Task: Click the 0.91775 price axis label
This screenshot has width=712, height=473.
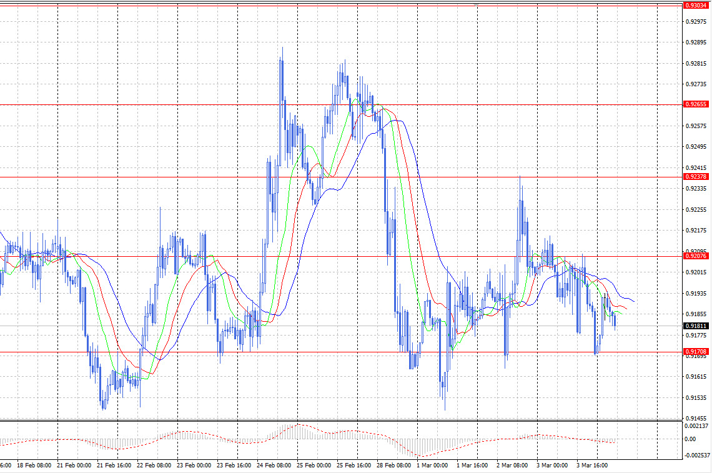Action: pyautogui.click(x=696, y=336)
